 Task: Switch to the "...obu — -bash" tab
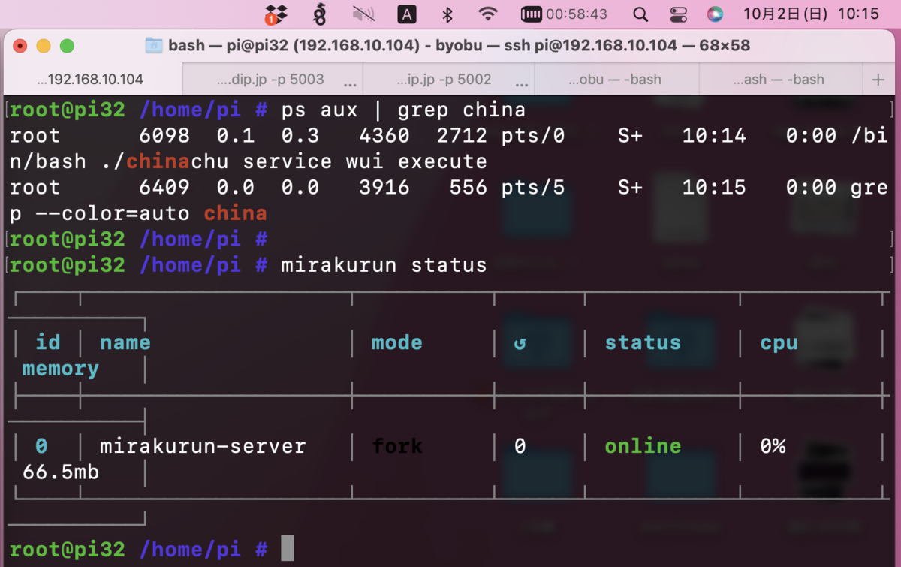point(617,79)
